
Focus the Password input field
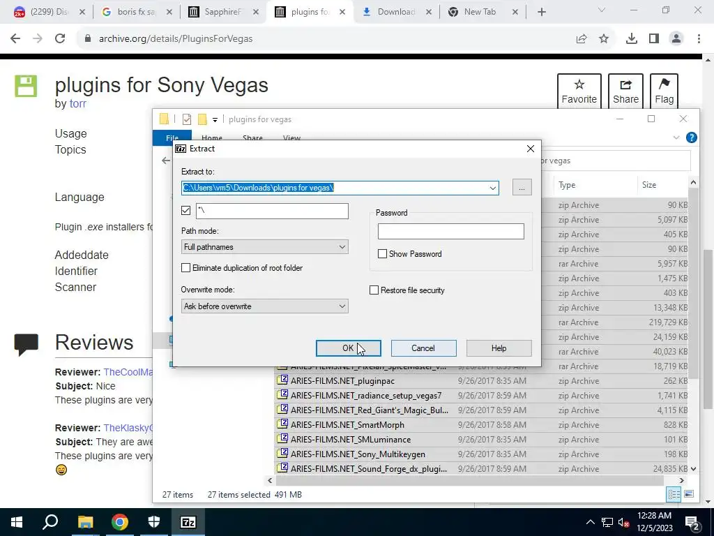(x=451, y=232)
